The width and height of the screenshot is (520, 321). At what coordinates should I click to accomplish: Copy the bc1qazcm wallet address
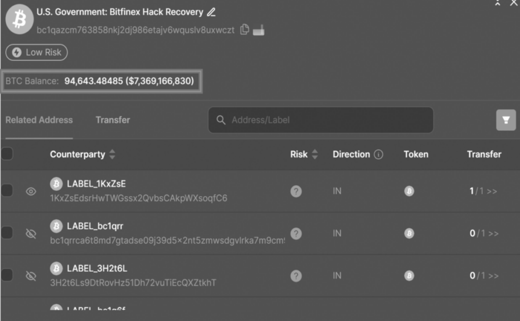point(244,29)
